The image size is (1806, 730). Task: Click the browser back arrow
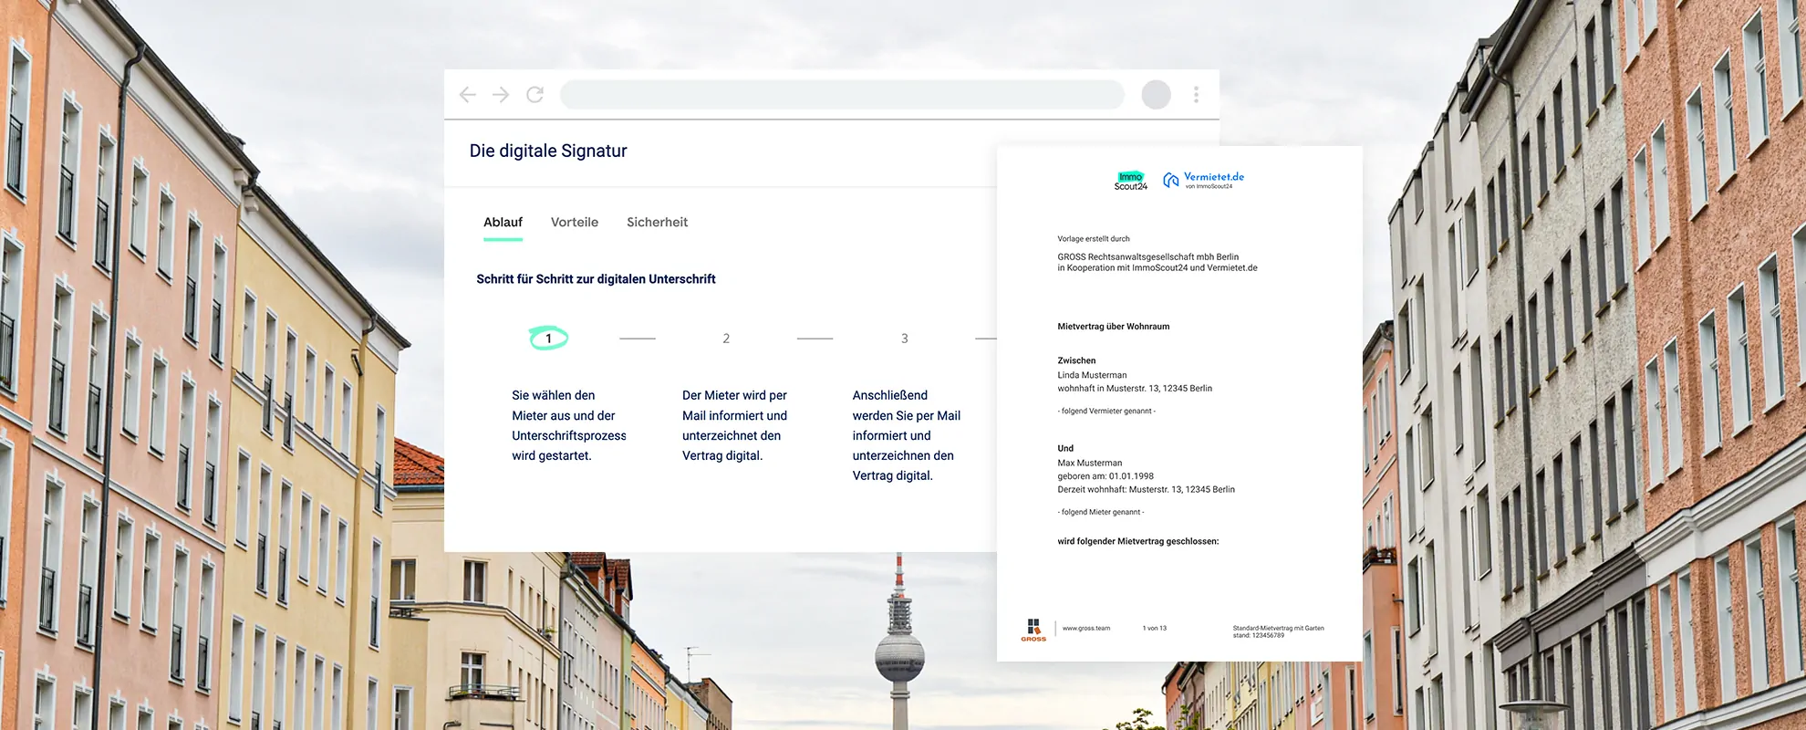(468, 95)
